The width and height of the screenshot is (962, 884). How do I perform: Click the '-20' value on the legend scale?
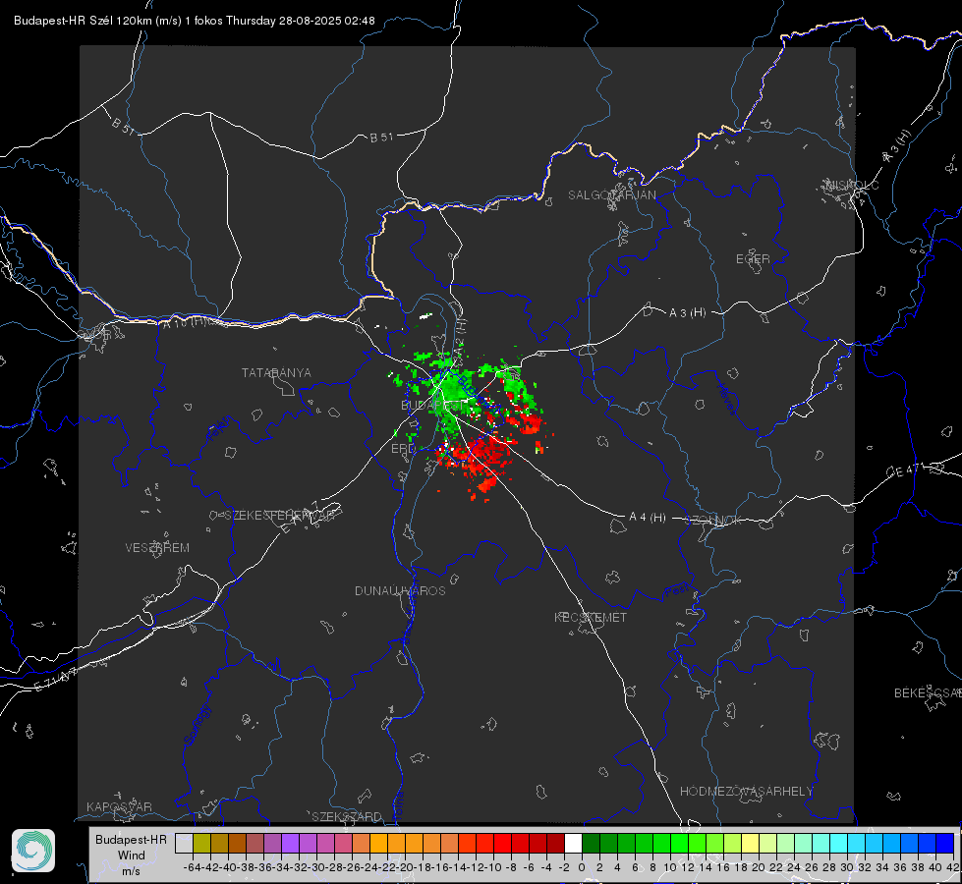[404, 867]
